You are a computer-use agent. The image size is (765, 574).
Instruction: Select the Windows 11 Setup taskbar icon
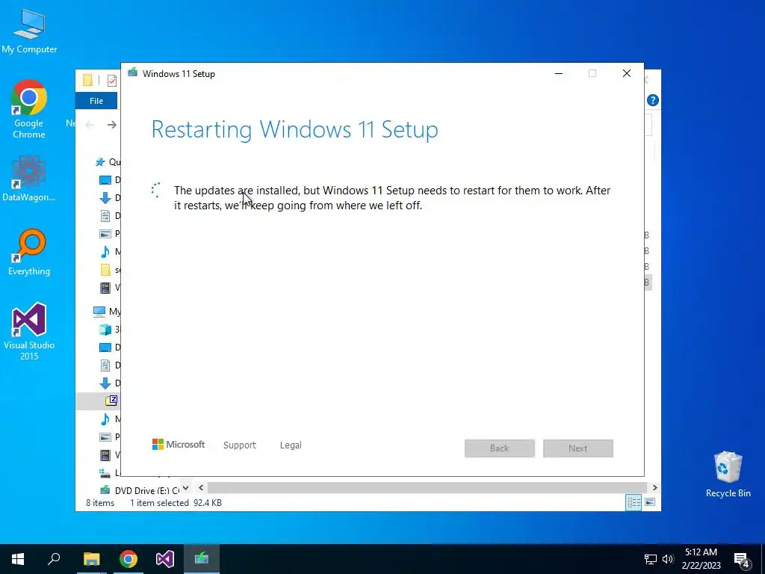coord(202,559)
